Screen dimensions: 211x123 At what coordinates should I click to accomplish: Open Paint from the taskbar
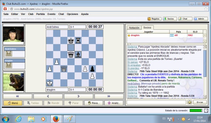69,119
